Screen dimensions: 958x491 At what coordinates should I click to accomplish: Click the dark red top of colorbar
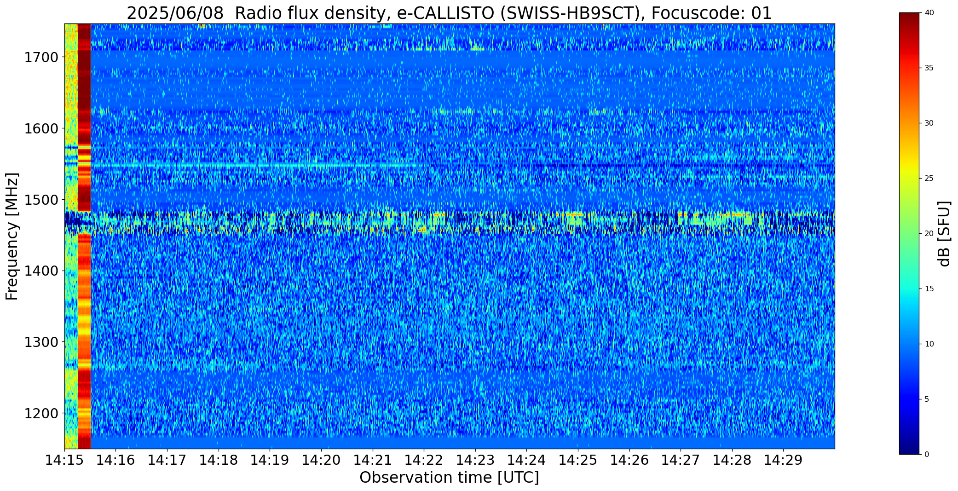tap(910, 21)
